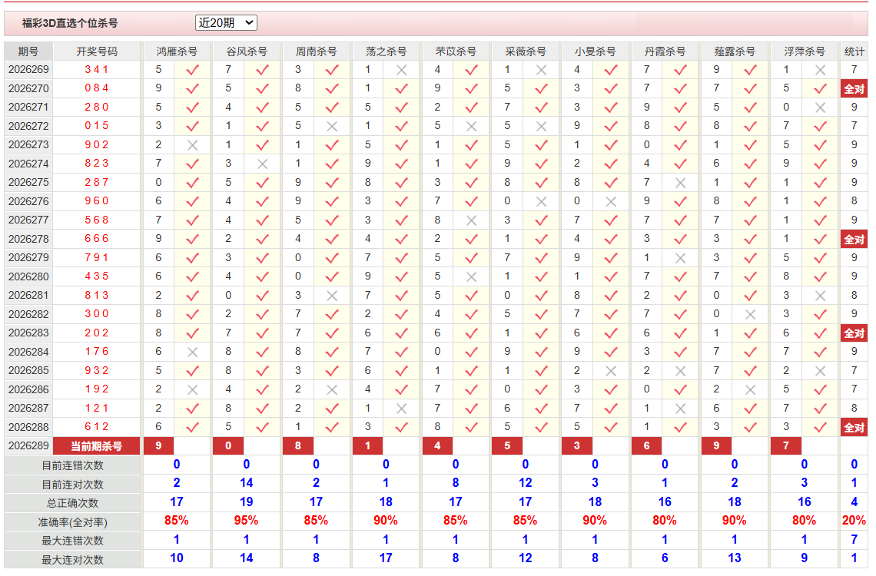876x576 pixels.
Task: Click 丹霞's 80% accuracy value
Action: coord(665,520)
